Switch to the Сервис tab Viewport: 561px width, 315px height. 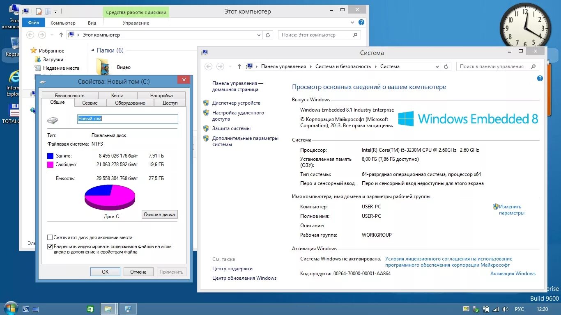click(90, 103)
